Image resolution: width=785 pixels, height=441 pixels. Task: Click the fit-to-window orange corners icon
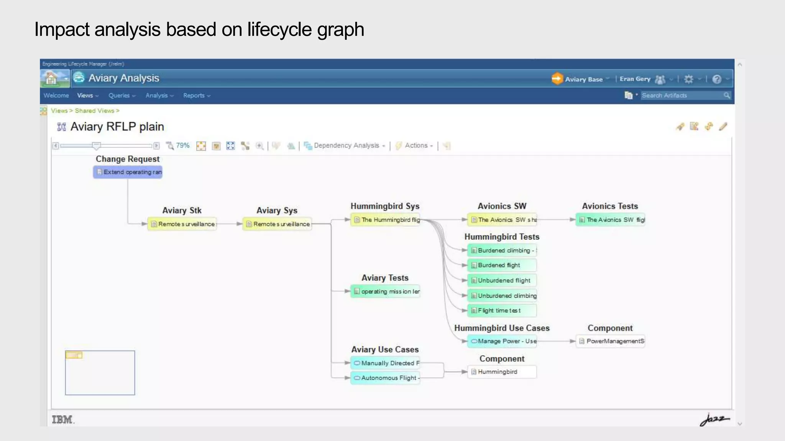[x=201, y=146]
